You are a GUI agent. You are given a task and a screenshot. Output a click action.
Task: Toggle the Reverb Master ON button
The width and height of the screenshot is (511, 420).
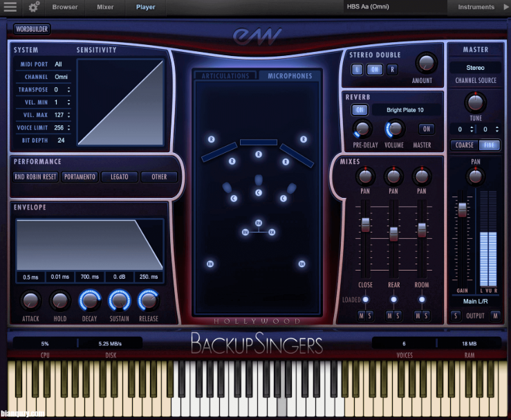[426, 129]
